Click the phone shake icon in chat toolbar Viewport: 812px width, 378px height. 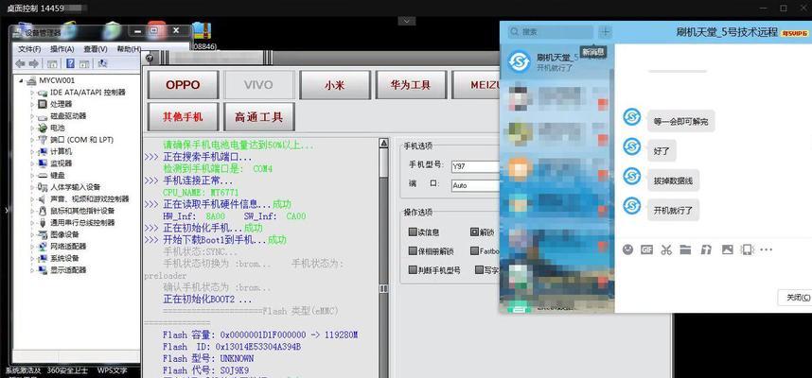coord(747,249)
